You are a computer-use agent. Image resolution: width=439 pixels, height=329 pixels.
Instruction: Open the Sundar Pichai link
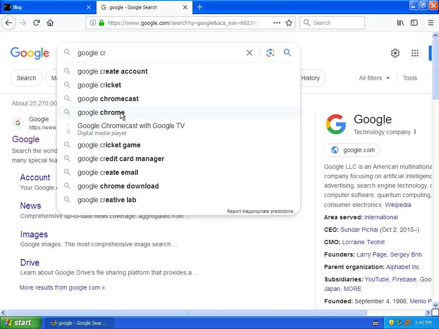pyautogui.click(x=359, y=230)
